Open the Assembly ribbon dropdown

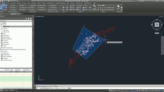pos(41,7)
